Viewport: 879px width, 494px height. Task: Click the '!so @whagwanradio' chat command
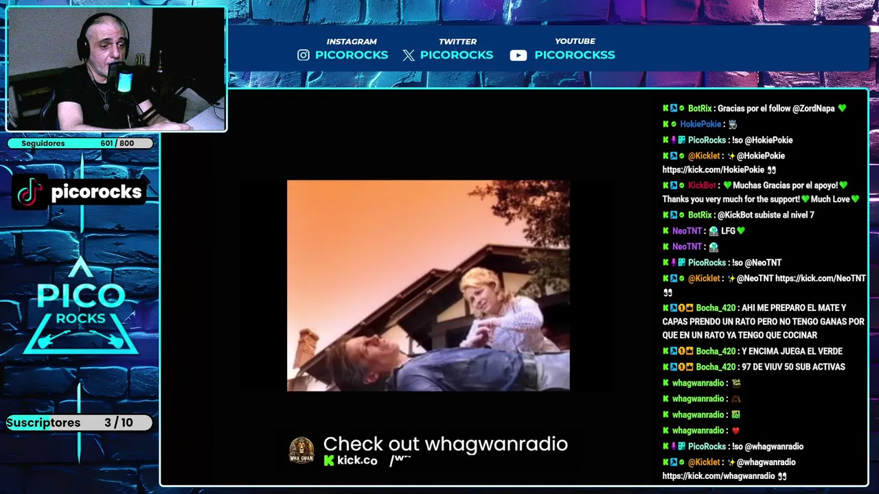(x=767, y=447)
